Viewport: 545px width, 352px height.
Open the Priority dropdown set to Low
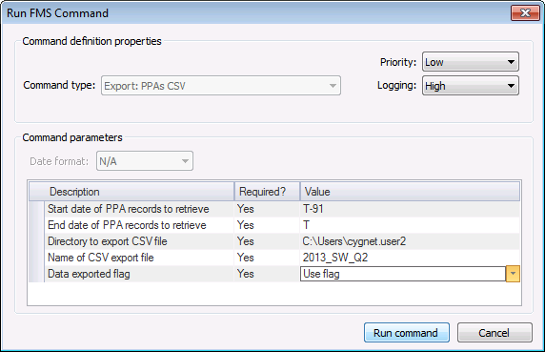pyautogui.click(x=471, y=62)
